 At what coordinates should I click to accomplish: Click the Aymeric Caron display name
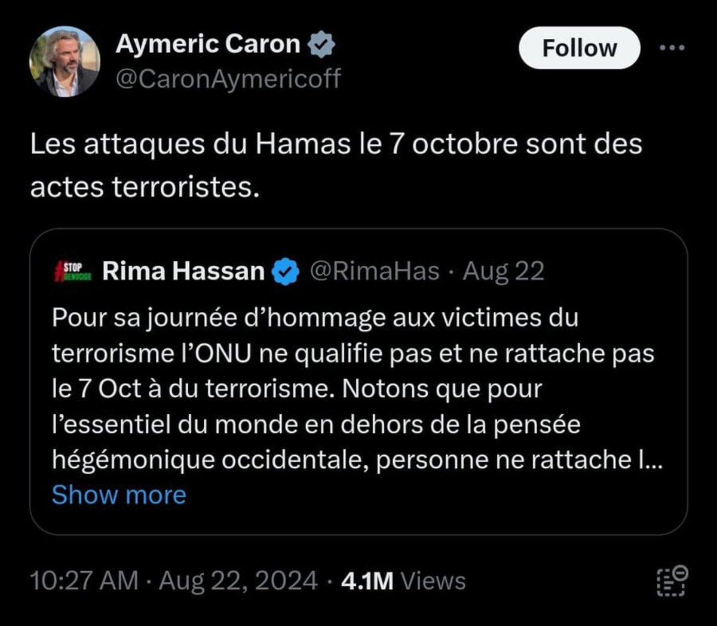(208, 44)
